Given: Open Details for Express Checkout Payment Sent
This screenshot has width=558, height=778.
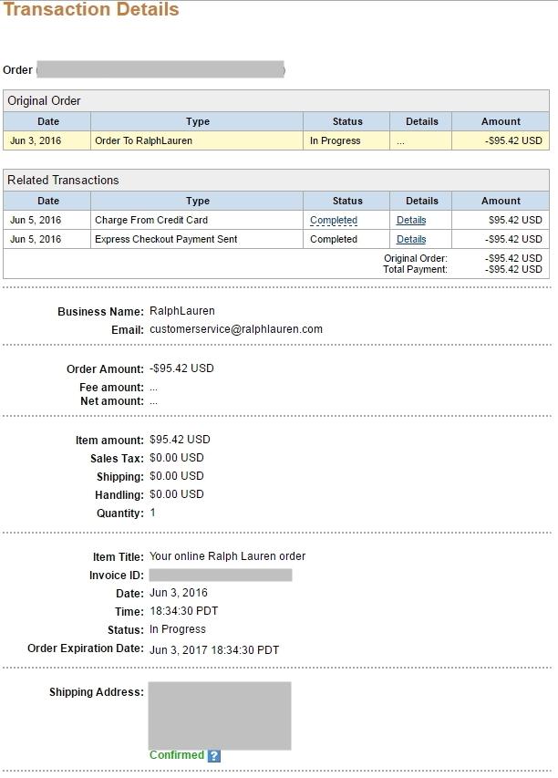Looking at the screenshot, I should click(x=410, y=240).
